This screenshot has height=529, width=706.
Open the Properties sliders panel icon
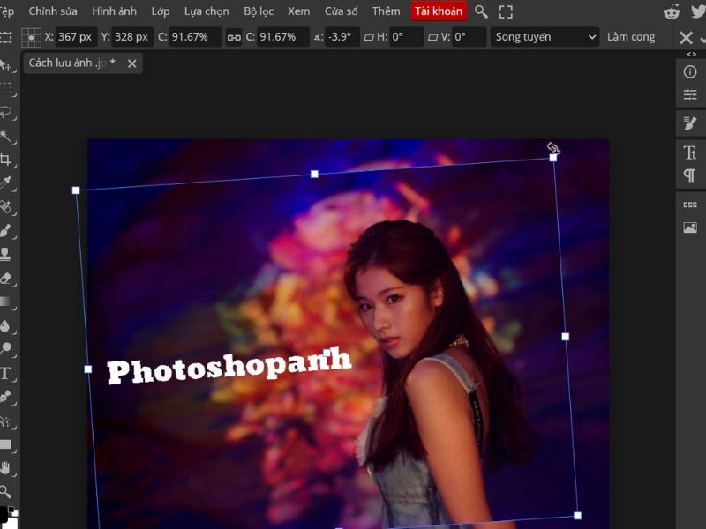690,94
